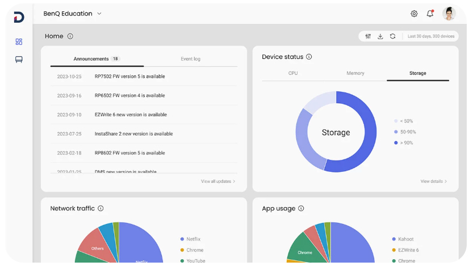Switch to the Event log tab
The image size is (469, 266).
tap(190, 59)
